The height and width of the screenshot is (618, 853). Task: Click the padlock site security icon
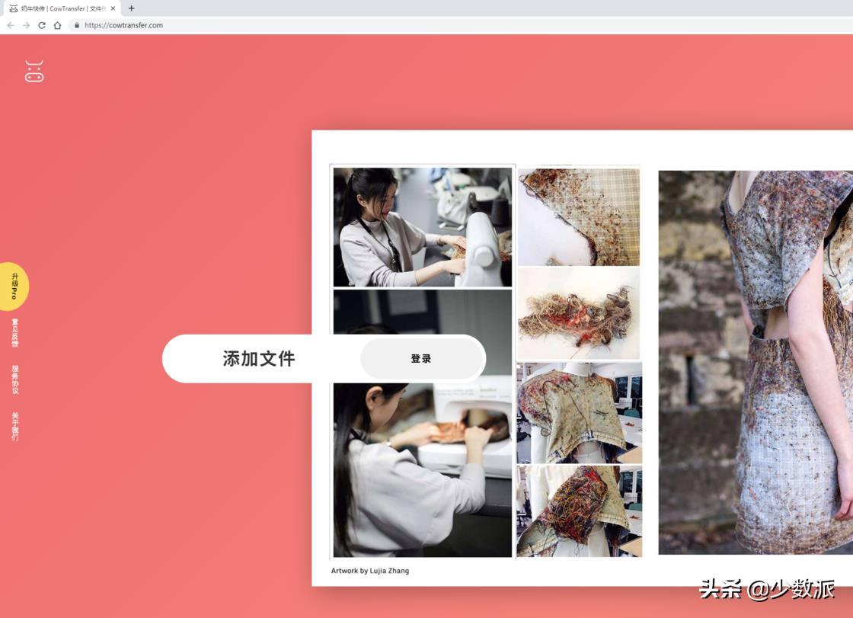click(76, 25)
